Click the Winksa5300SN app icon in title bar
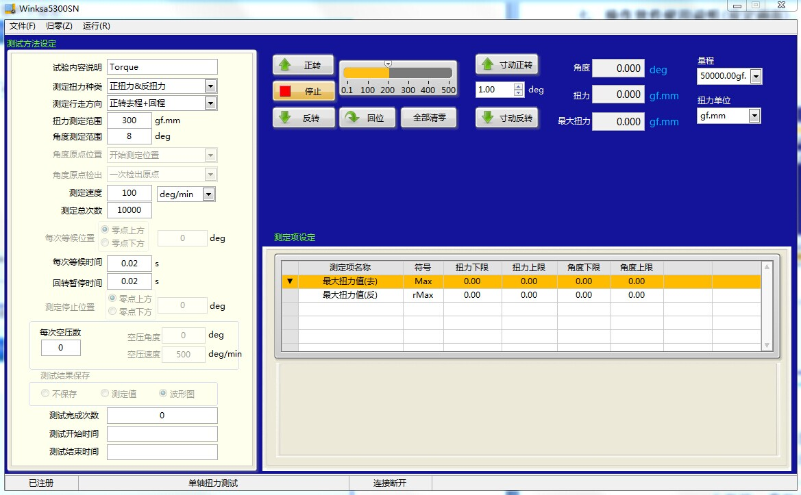This screenshot has height=495, width=801. (x=10, y=8)
